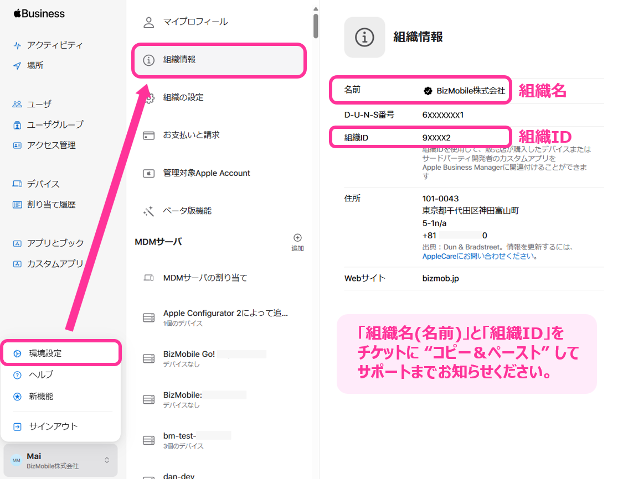
Task: Select 管理対象Apple Account item
Action: pos(207,173)
